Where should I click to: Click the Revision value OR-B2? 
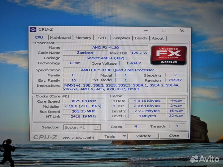175,80
